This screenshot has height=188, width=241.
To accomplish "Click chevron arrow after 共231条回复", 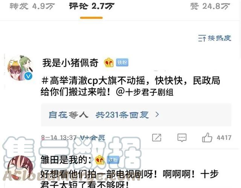I will (157, 114).
